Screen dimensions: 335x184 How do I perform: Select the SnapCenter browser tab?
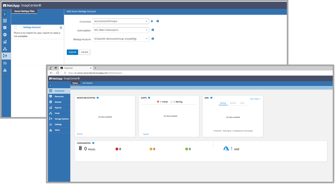(x=76, y=68)
